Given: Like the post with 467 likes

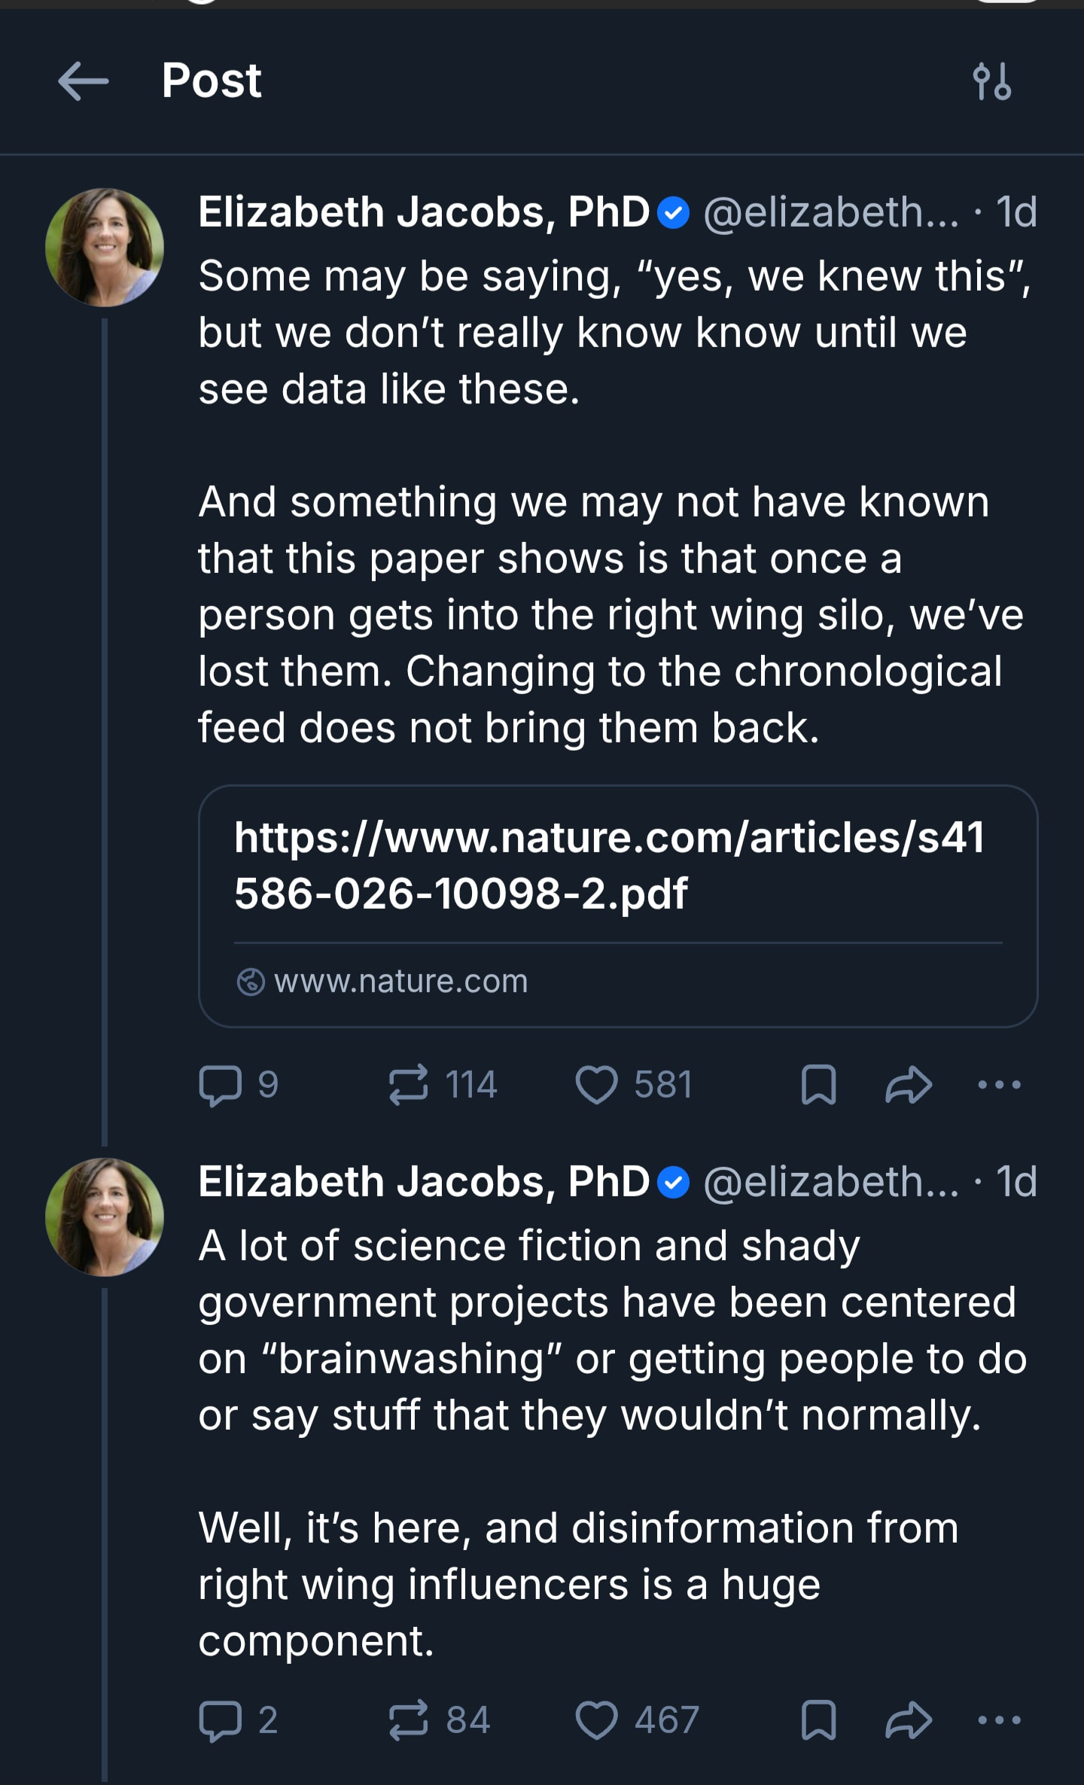Looking at the screenshot, I should [596, 1720].
